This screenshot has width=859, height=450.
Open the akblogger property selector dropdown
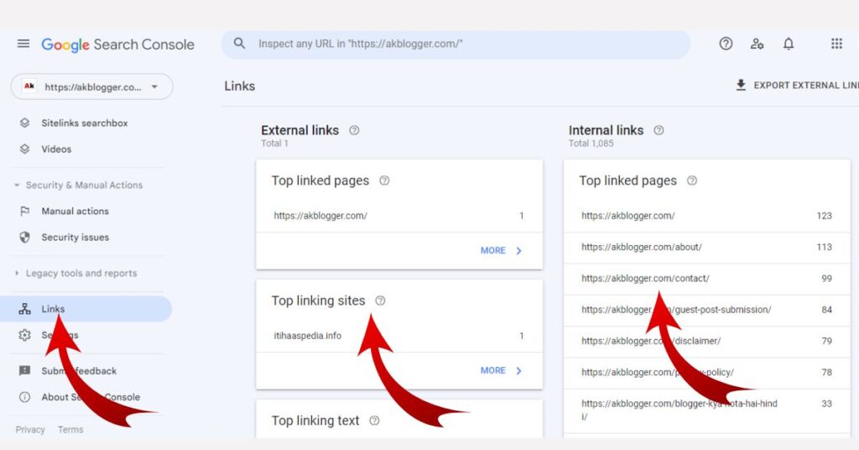[x=92, y=86]
